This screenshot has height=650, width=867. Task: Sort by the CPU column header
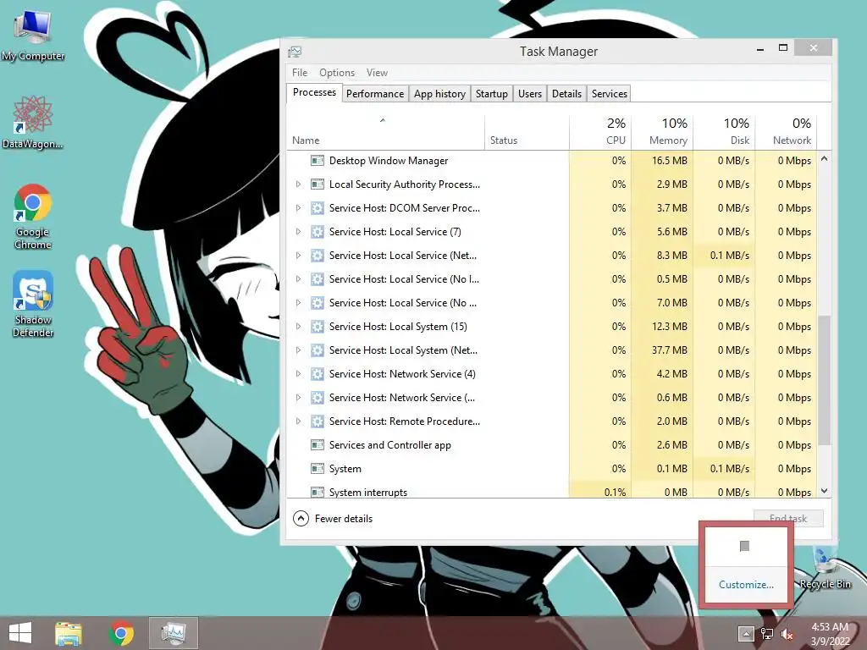click(600, 133)
